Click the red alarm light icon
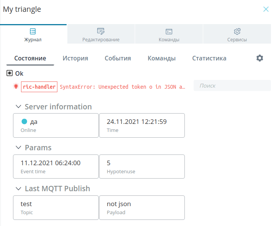 pos(16,86)
